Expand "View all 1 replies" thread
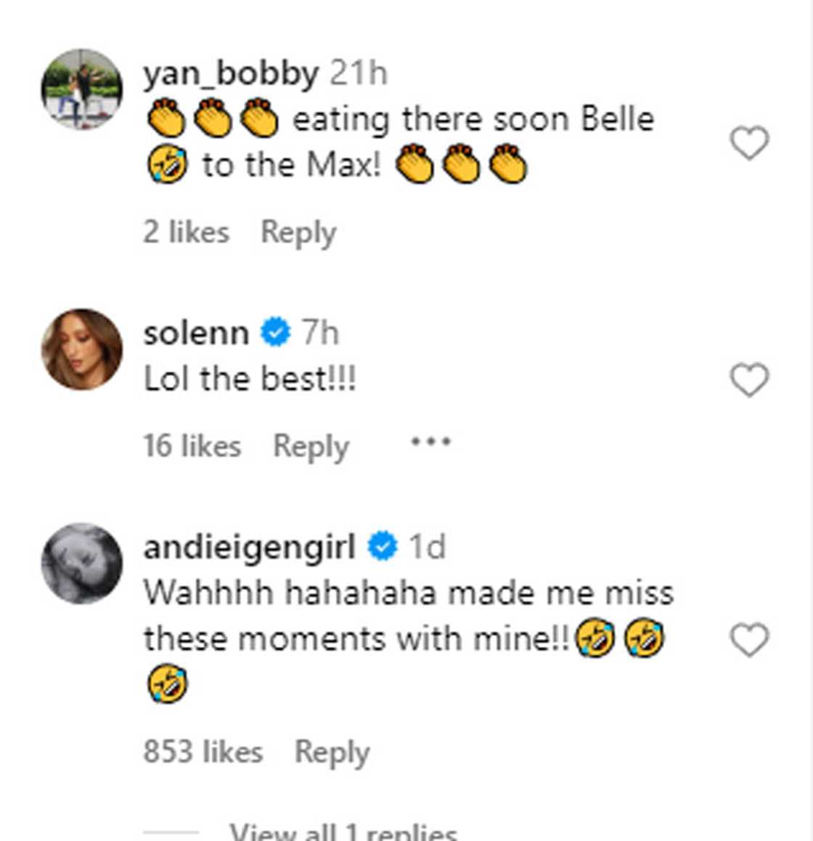Viewport: 813px width, 841px height. (343, 832)
